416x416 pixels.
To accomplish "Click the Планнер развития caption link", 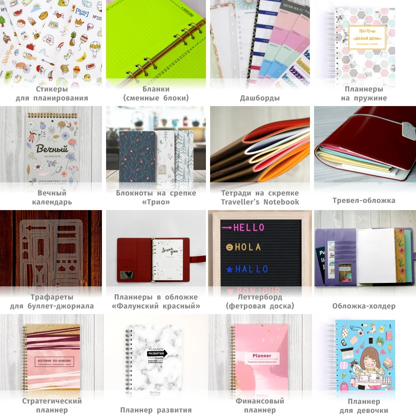I will click(156, 410).
